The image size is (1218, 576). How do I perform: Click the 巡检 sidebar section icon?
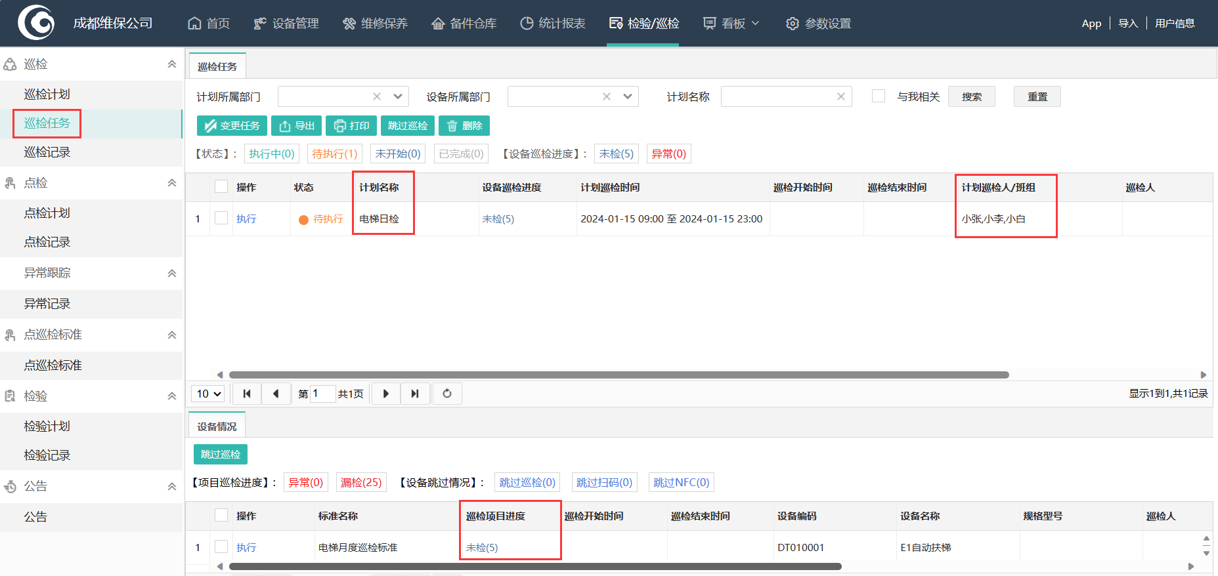(x=10, y=64)
